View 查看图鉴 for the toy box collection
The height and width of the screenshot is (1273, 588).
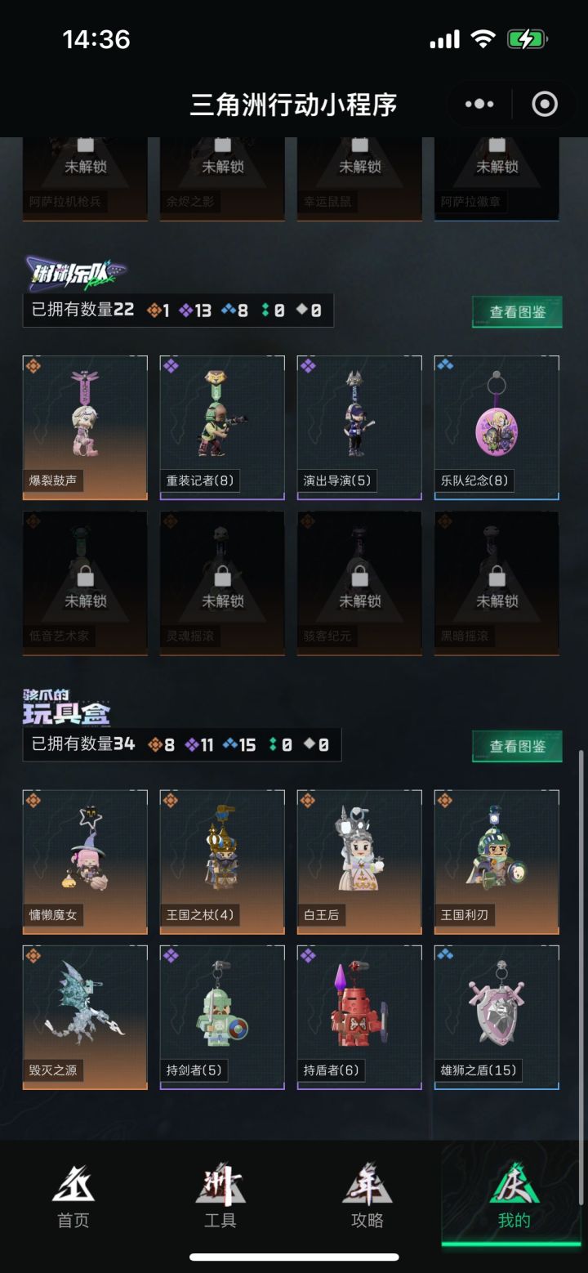[517, 746]
